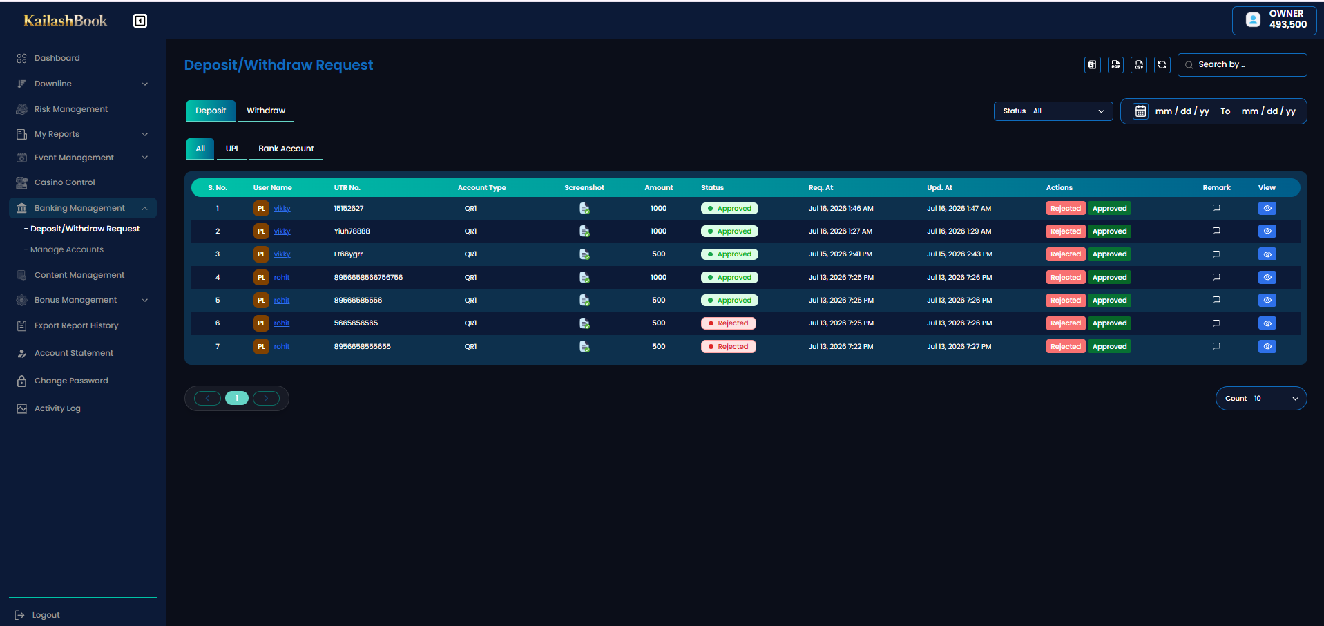Refresh the deposit request list

[x=1162, y=64]
